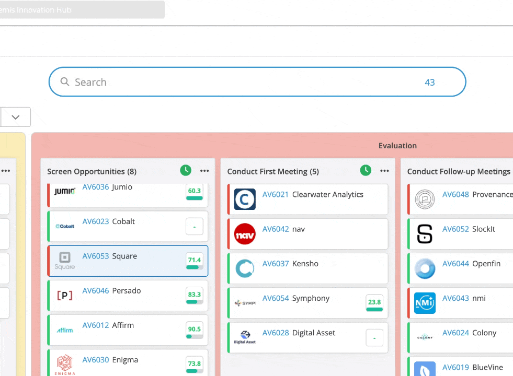Screen dimensions: 513x376
Task: Click the SlockIt S logo
Action: point(425,234)
